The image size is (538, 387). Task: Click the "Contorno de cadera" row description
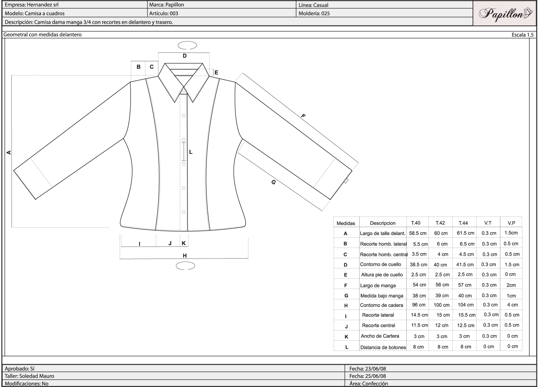click(x=381, y=305)
